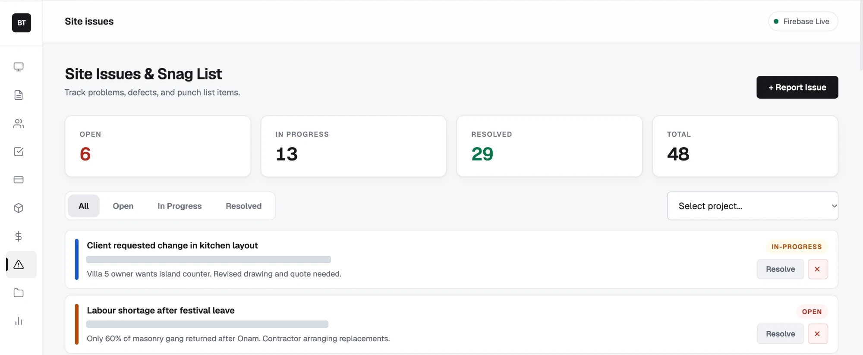The width and height of the screenshot is (863, 355).
Task: Click the 'Villa 5 owner wants island counter' description
Action: point(214,274)
